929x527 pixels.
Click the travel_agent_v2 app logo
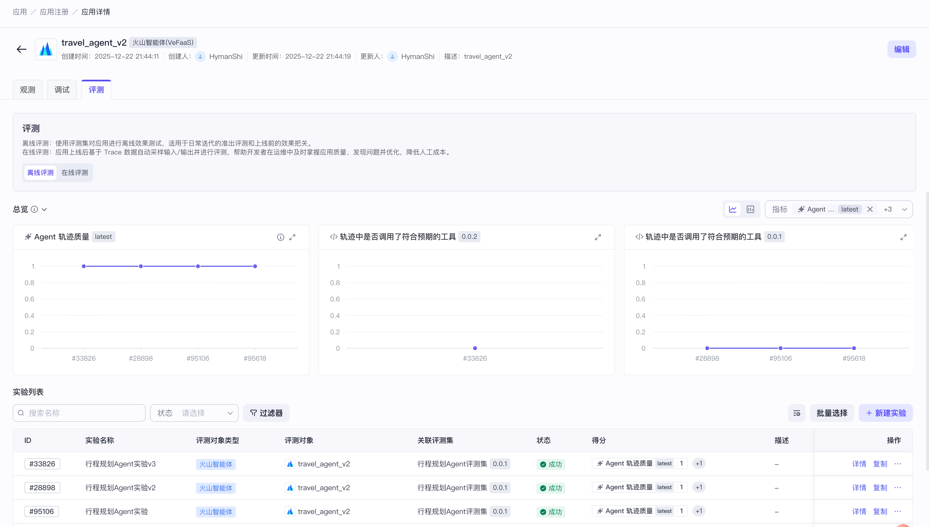(46, 49)
